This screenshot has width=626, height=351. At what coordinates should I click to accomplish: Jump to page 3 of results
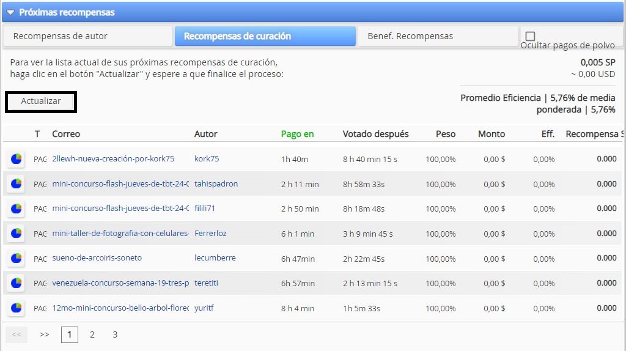[x=115, y=334]
